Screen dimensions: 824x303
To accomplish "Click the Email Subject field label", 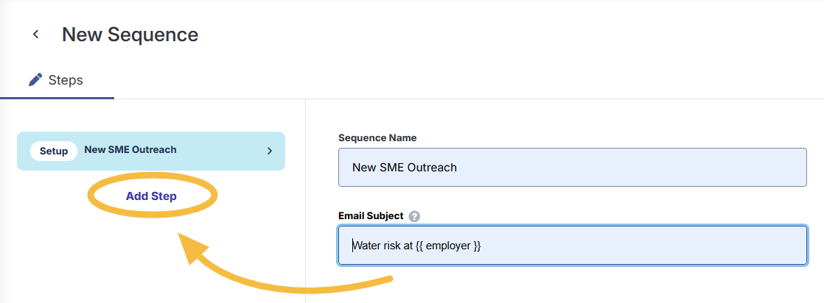I will point(371,216).
